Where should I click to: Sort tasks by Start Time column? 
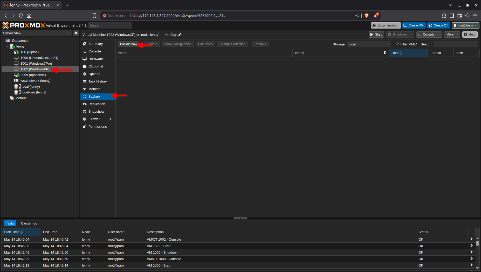click(x=21, y=232)
